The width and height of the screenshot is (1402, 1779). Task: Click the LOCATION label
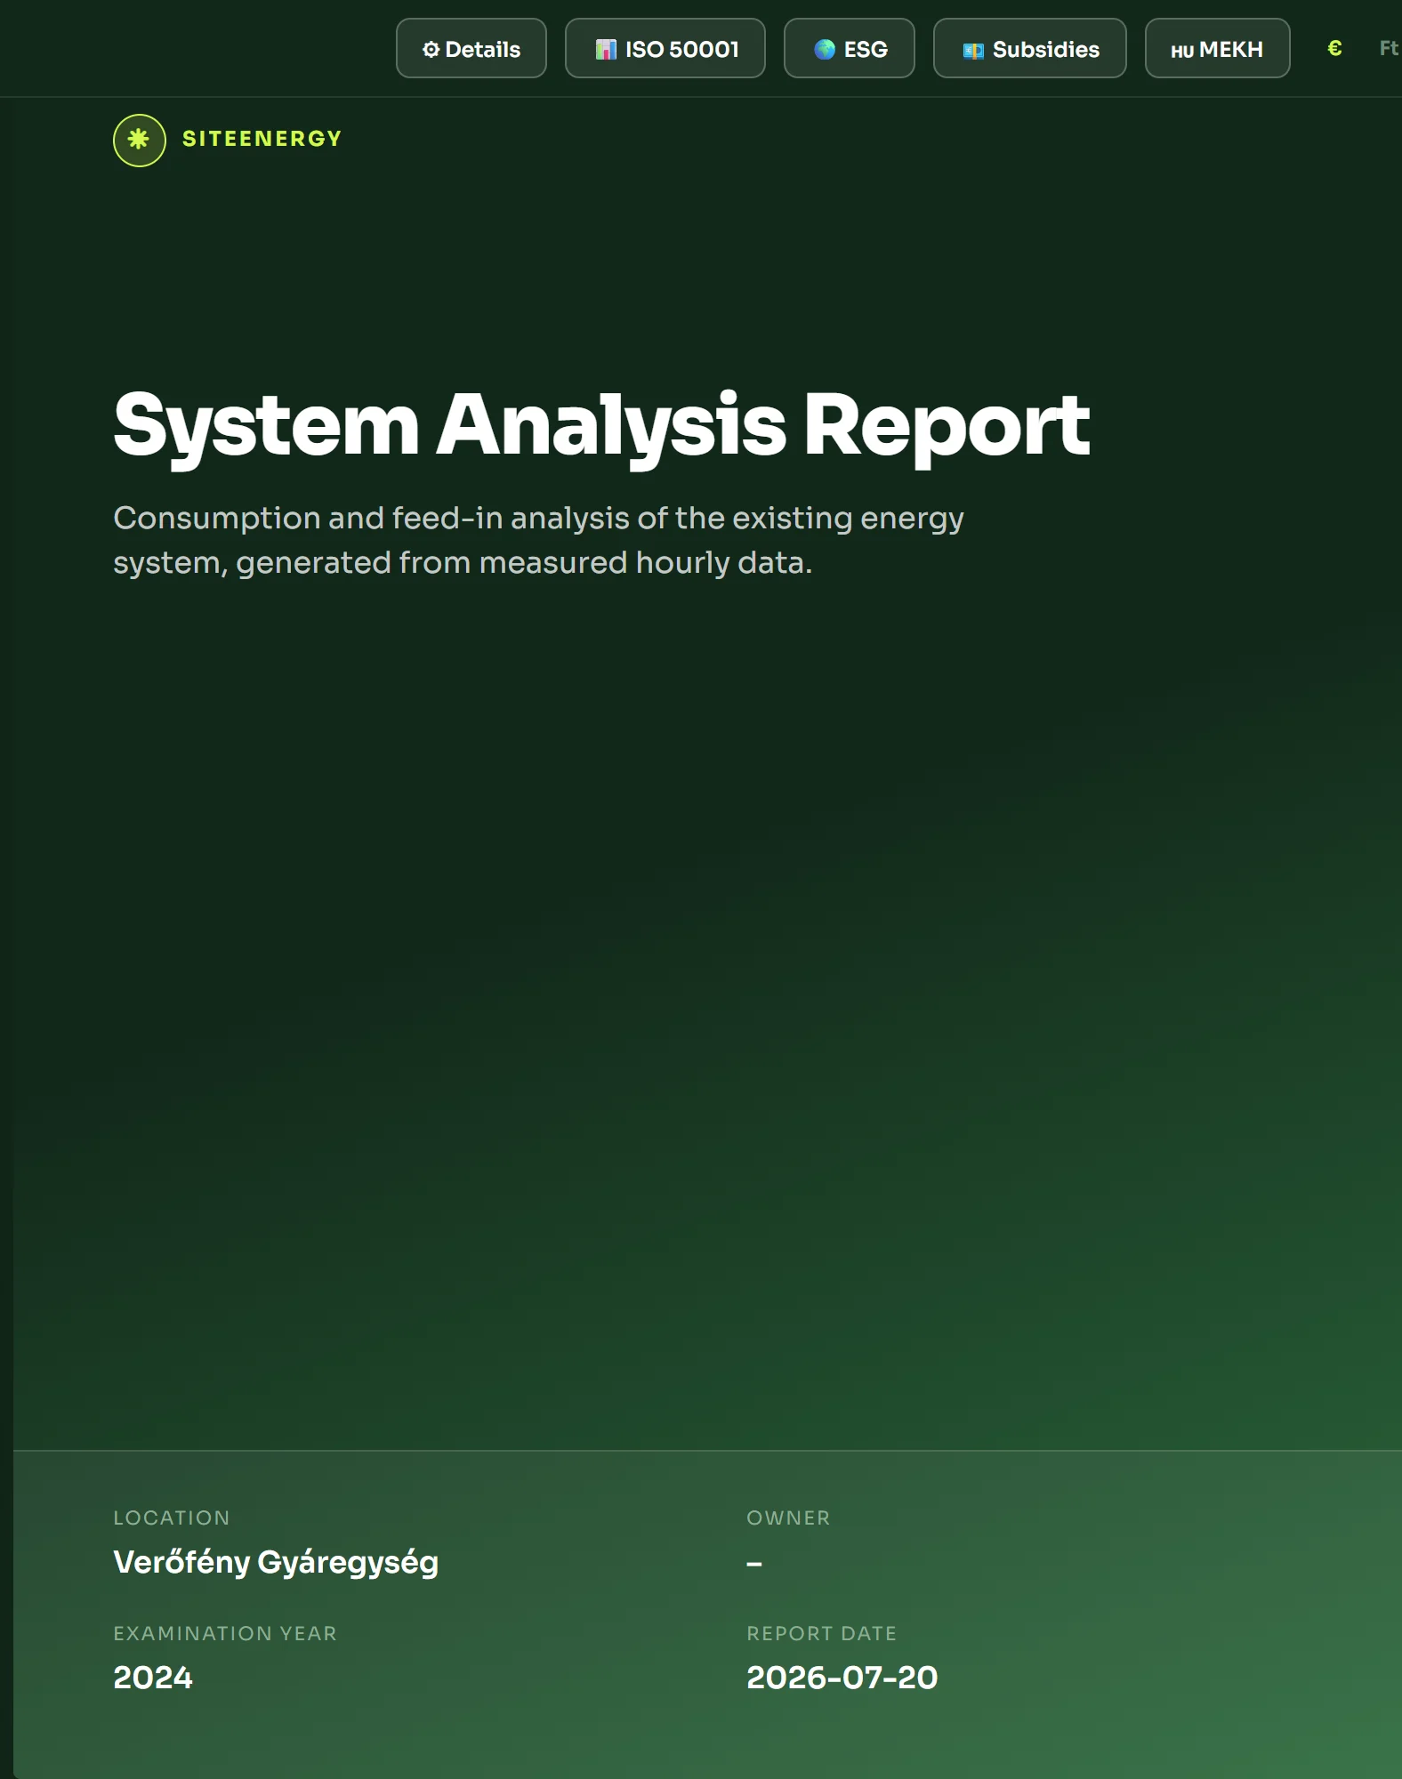172,1517
